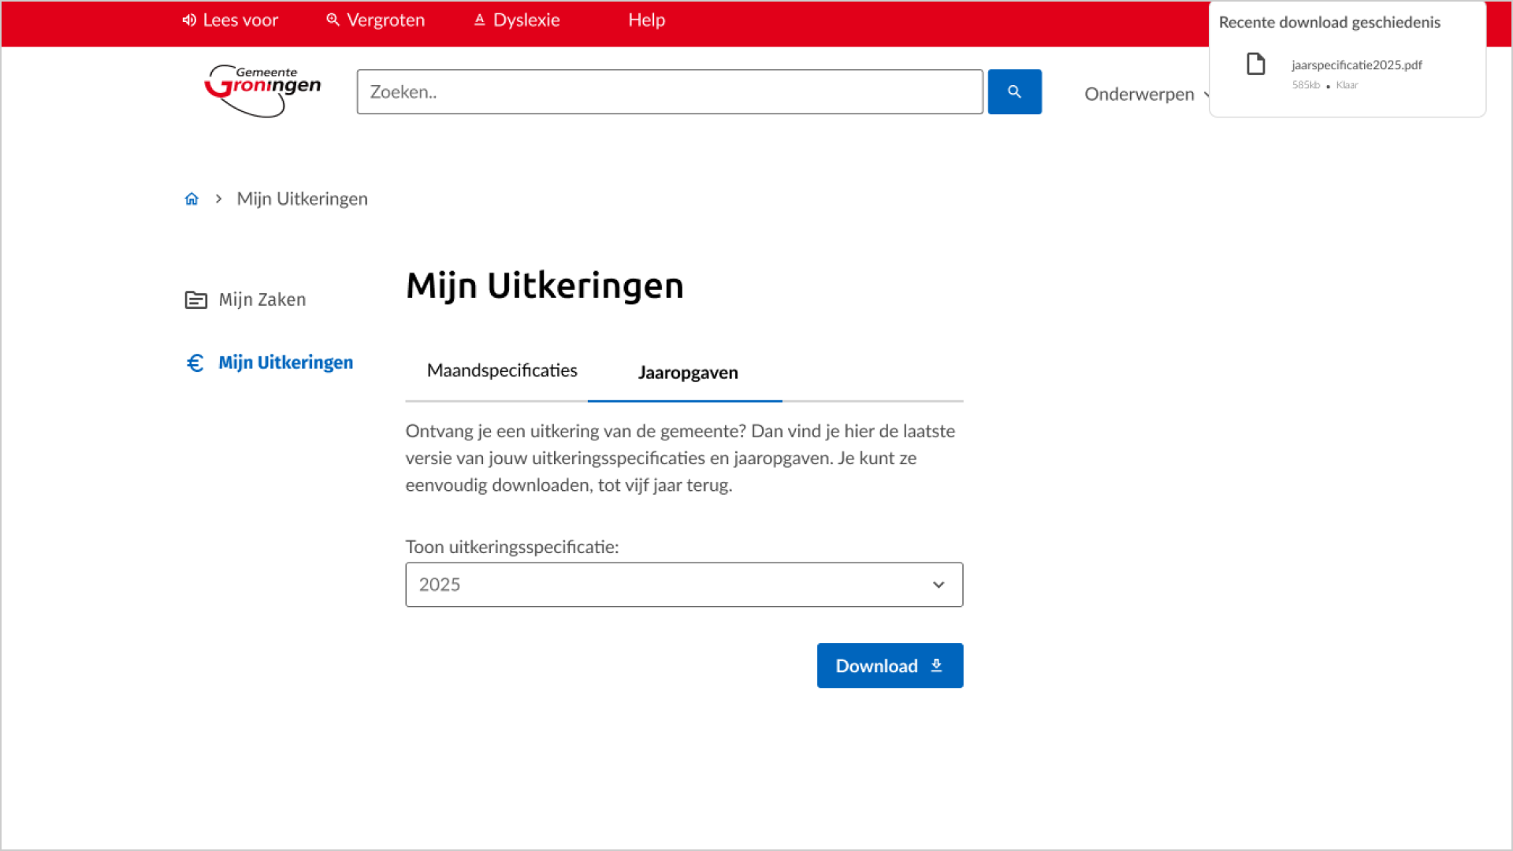Screen dimensions: 1513x851
Task: Click the Lees voor text label
Action: (x=240, y=20)
